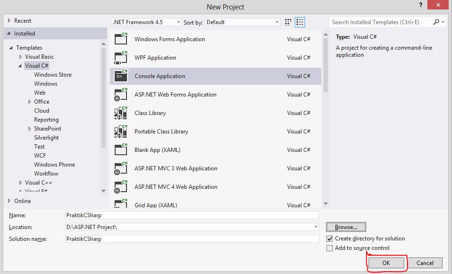The image size is (452, 274).
Task: Switch to small icons view
Action: coord(288,22)
